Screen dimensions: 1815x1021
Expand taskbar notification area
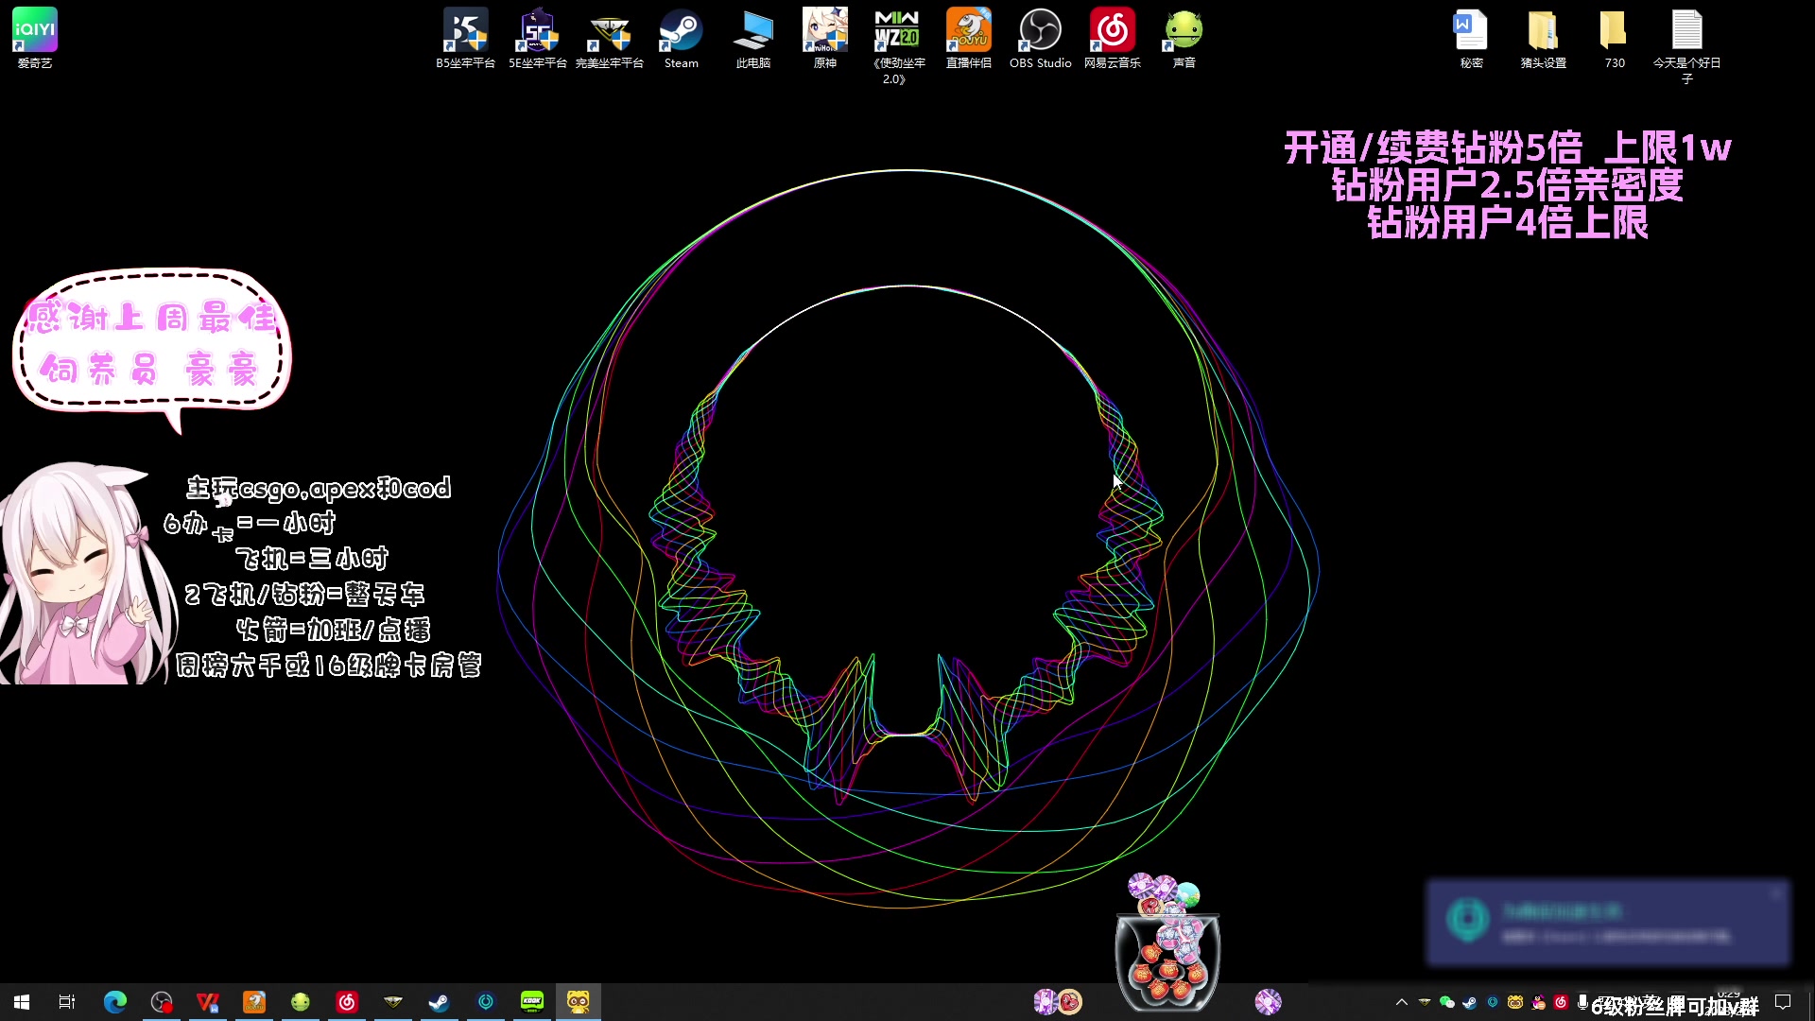(x=1399, y=1002)
